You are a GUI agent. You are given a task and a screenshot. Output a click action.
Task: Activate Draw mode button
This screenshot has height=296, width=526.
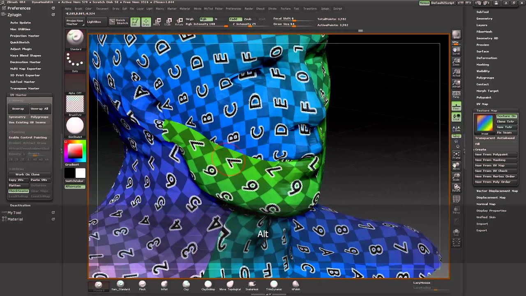coord(146,22)
